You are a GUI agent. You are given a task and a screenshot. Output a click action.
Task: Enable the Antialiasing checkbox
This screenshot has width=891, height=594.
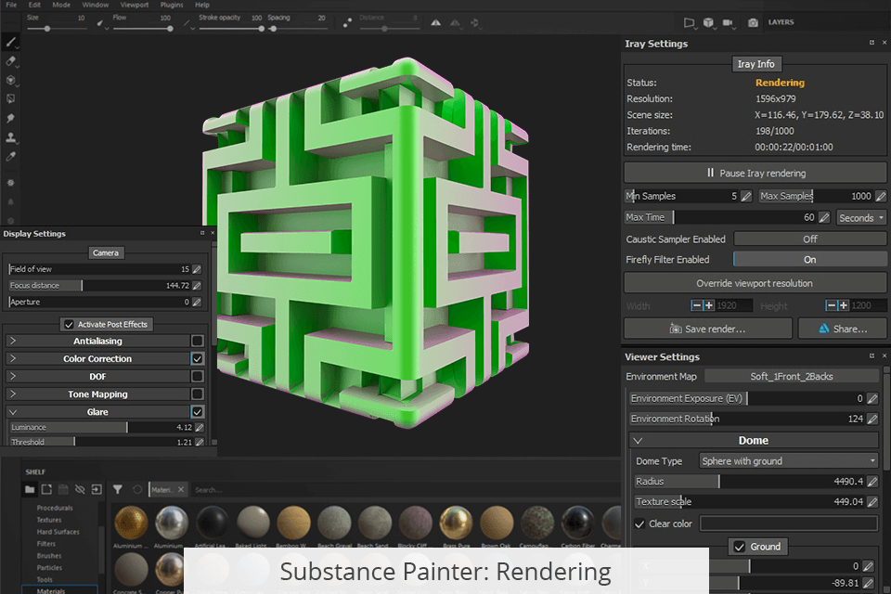[x=197, y=341]
